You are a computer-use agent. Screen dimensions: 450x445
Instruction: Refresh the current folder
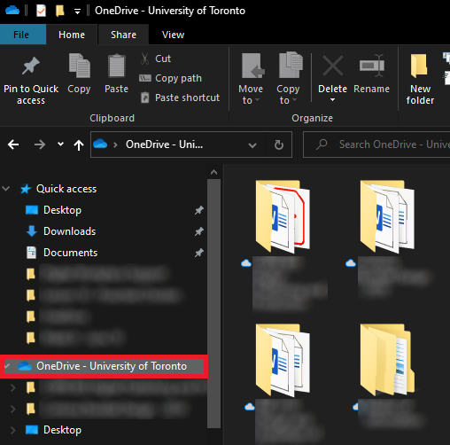[279, 144]
